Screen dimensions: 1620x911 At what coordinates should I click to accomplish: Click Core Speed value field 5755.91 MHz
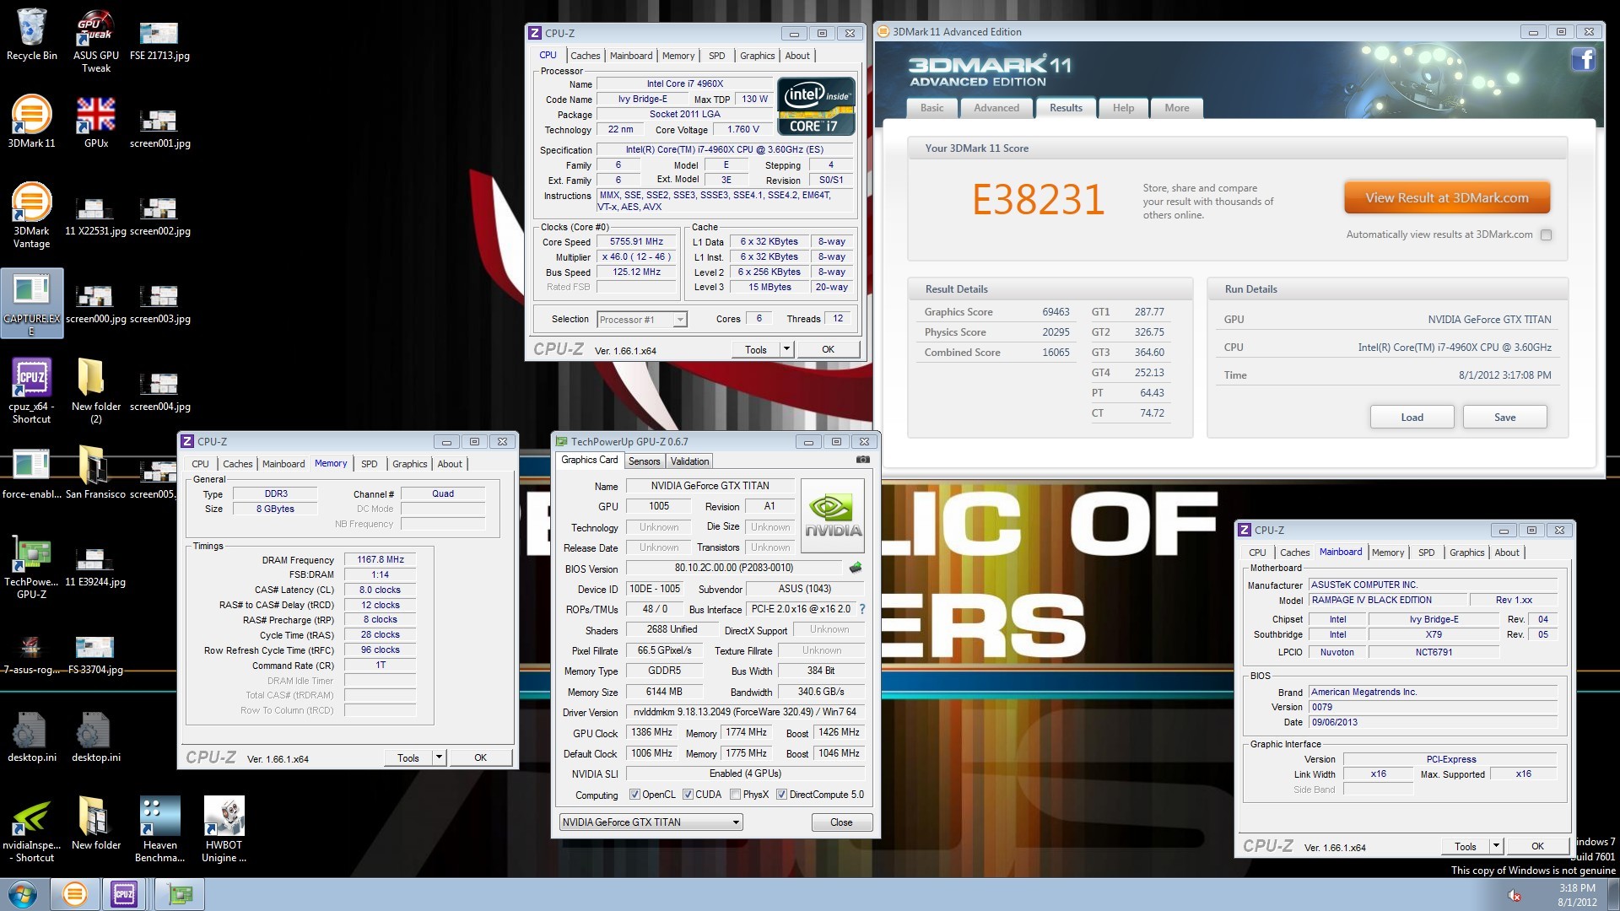tap(637, 242)
